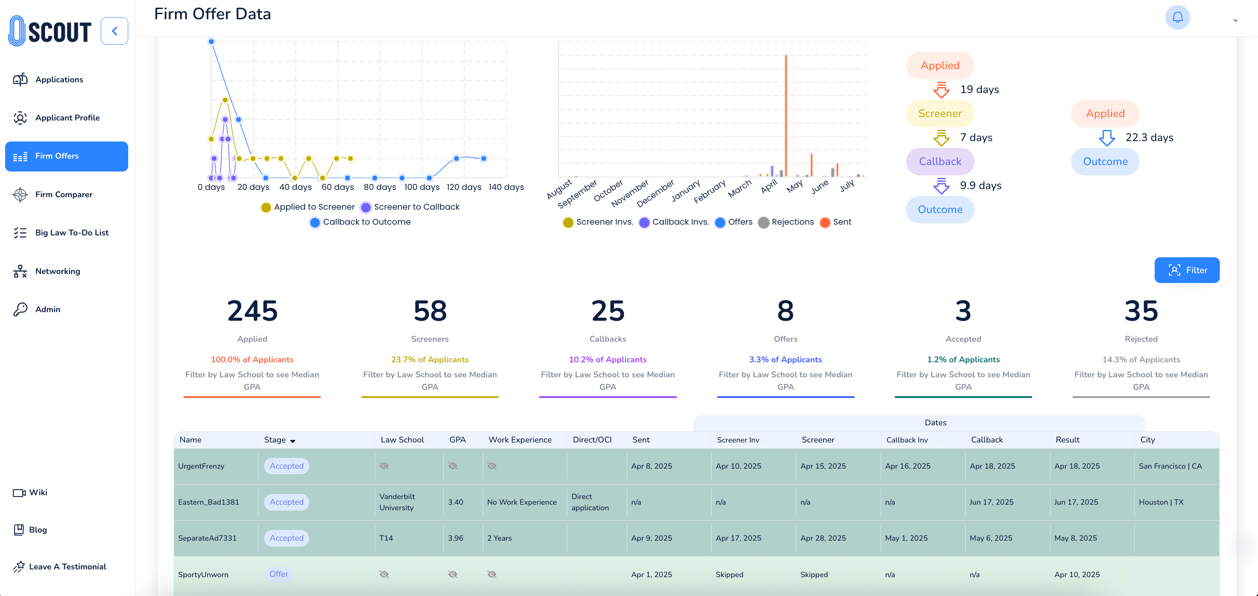
Task: Toggle Callback to Outcome legend series
Action: [366, 222]
